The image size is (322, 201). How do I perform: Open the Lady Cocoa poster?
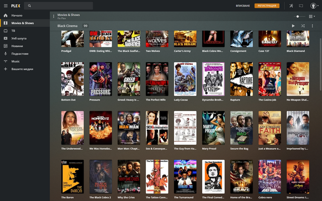[185, 79]
